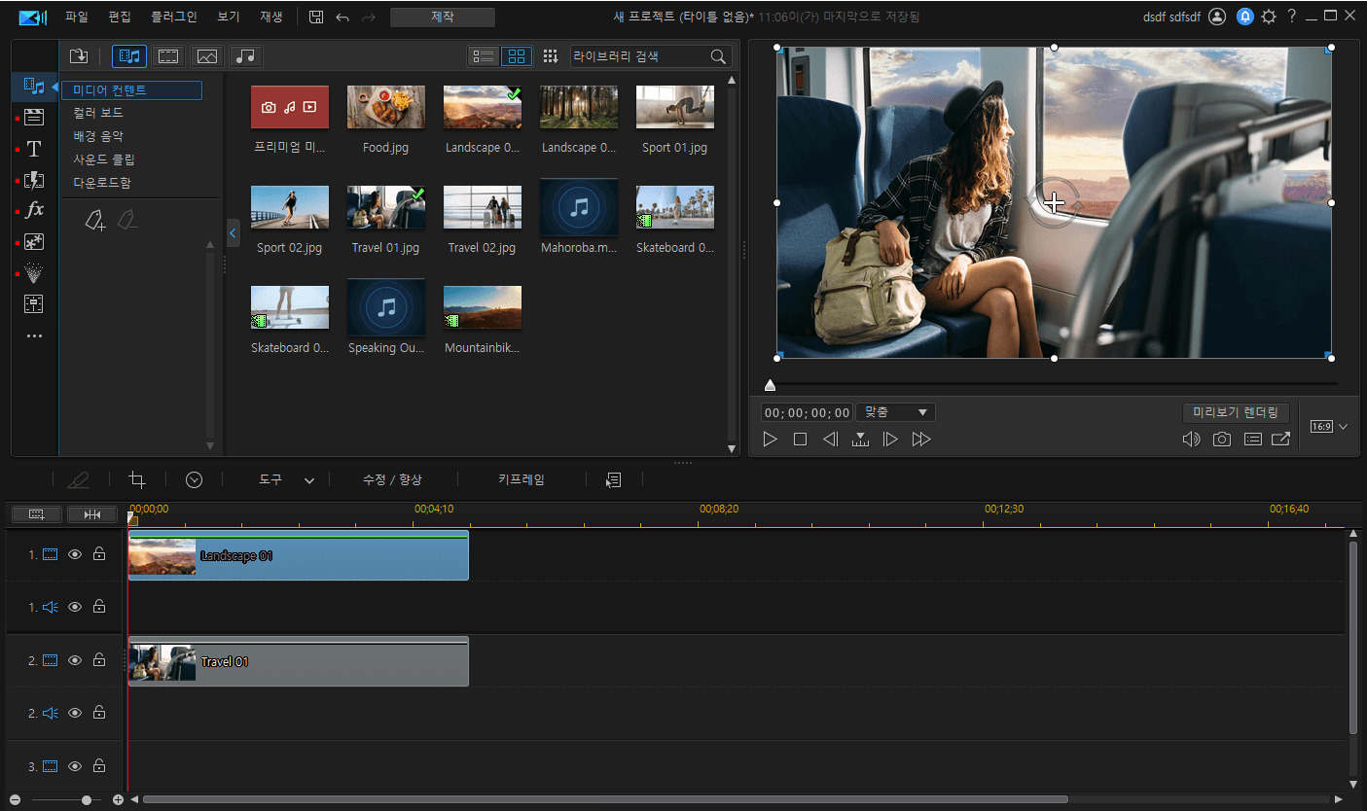Open the 16:9 aspect ratio dropdown

1329,426
